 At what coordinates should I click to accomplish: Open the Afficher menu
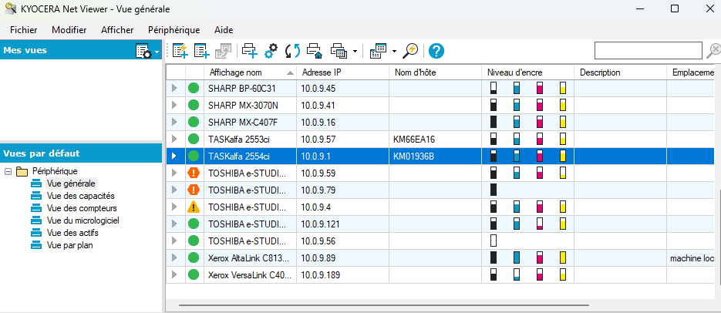click(117, 30)
